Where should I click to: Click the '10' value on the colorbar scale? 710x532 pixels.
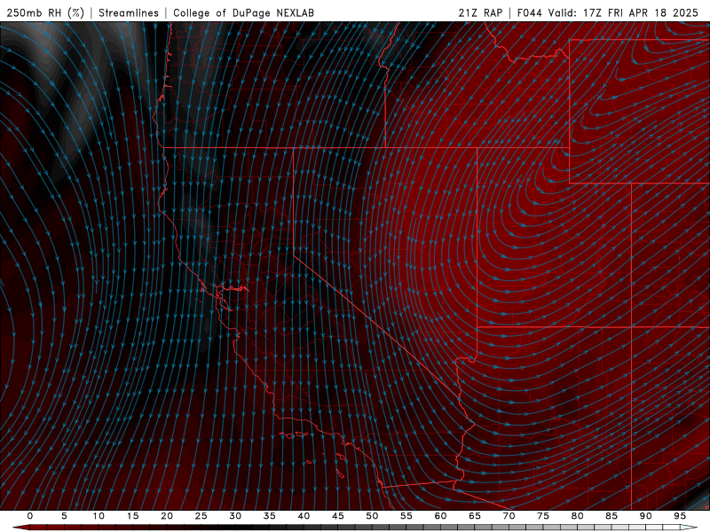(99, 516)
